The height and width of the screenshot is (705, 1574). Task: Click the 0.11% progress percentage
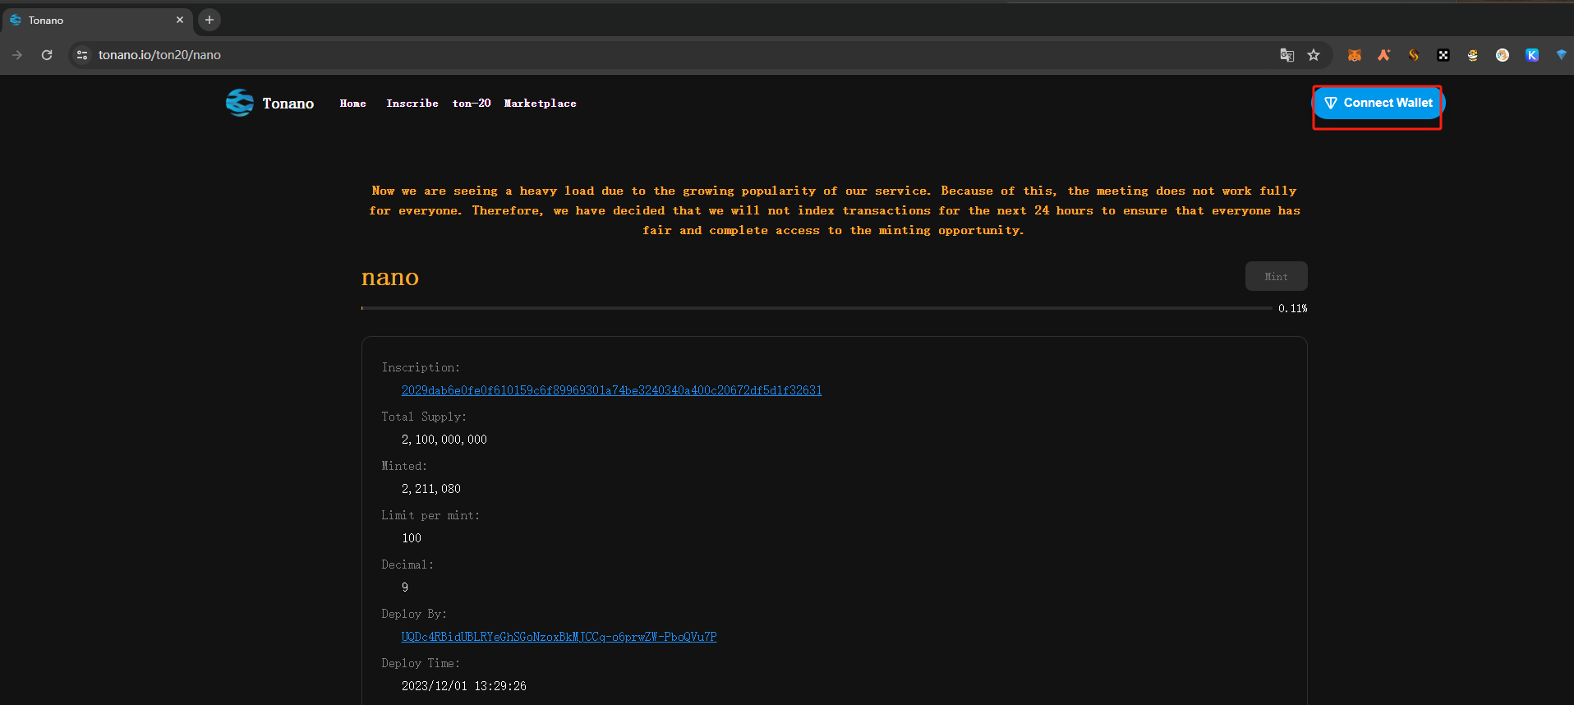click(1292, 309)
